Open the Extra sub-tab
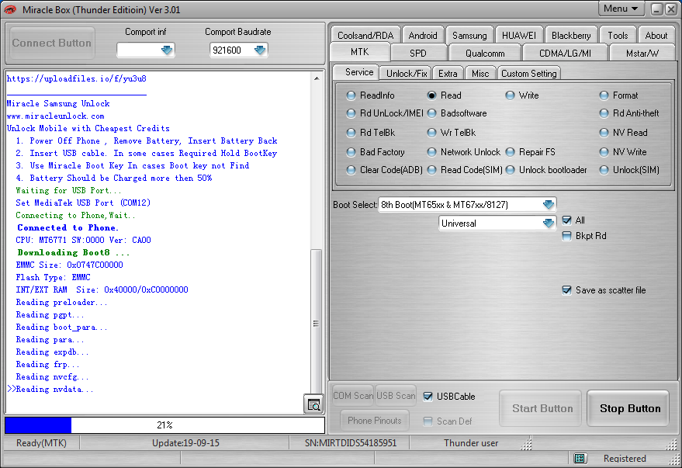 point(448,74)
